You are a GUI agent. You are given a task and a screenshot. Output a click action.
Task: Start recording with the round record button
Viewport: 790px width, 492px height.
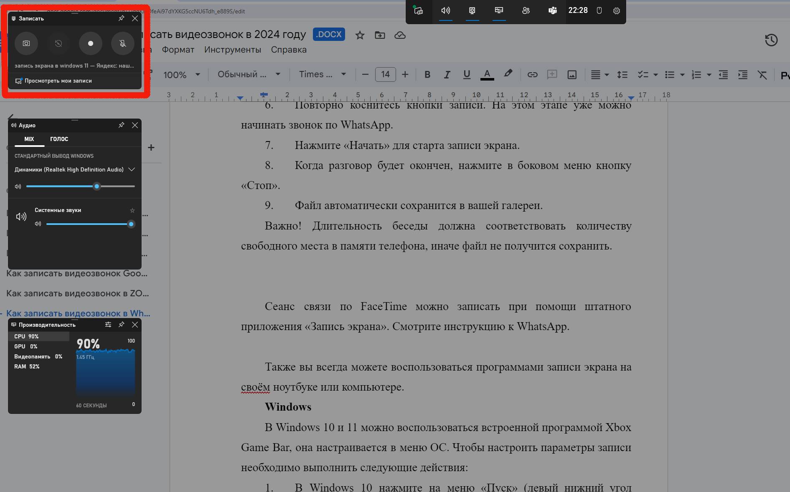point(91,43)
